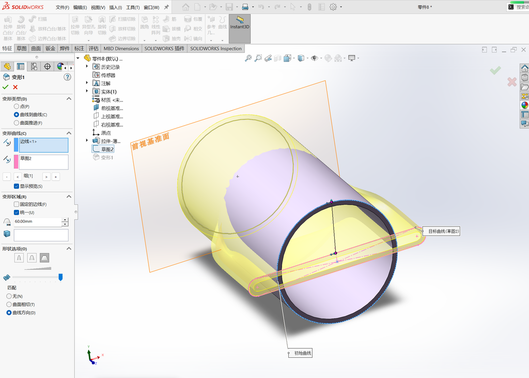This screenshot has height=378, width=529.
Task: Select the 曲线方向(D) matching option
Action: click(9, 313)
